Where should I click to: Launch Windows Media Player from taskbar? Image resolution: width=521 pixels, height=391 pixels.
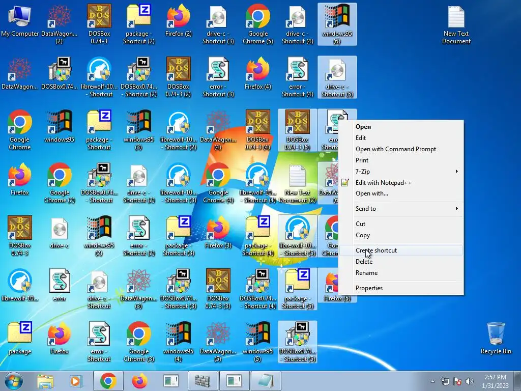(76, 381)
